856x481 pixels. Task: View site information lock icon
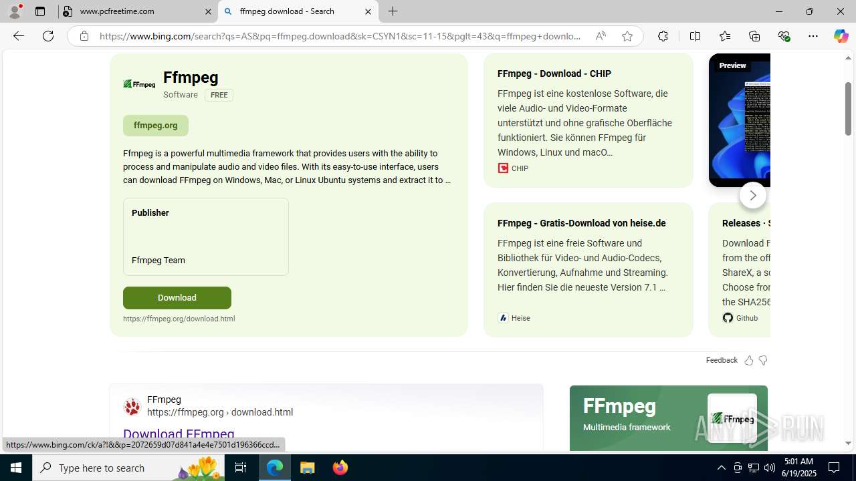click(x=84, y=36)
